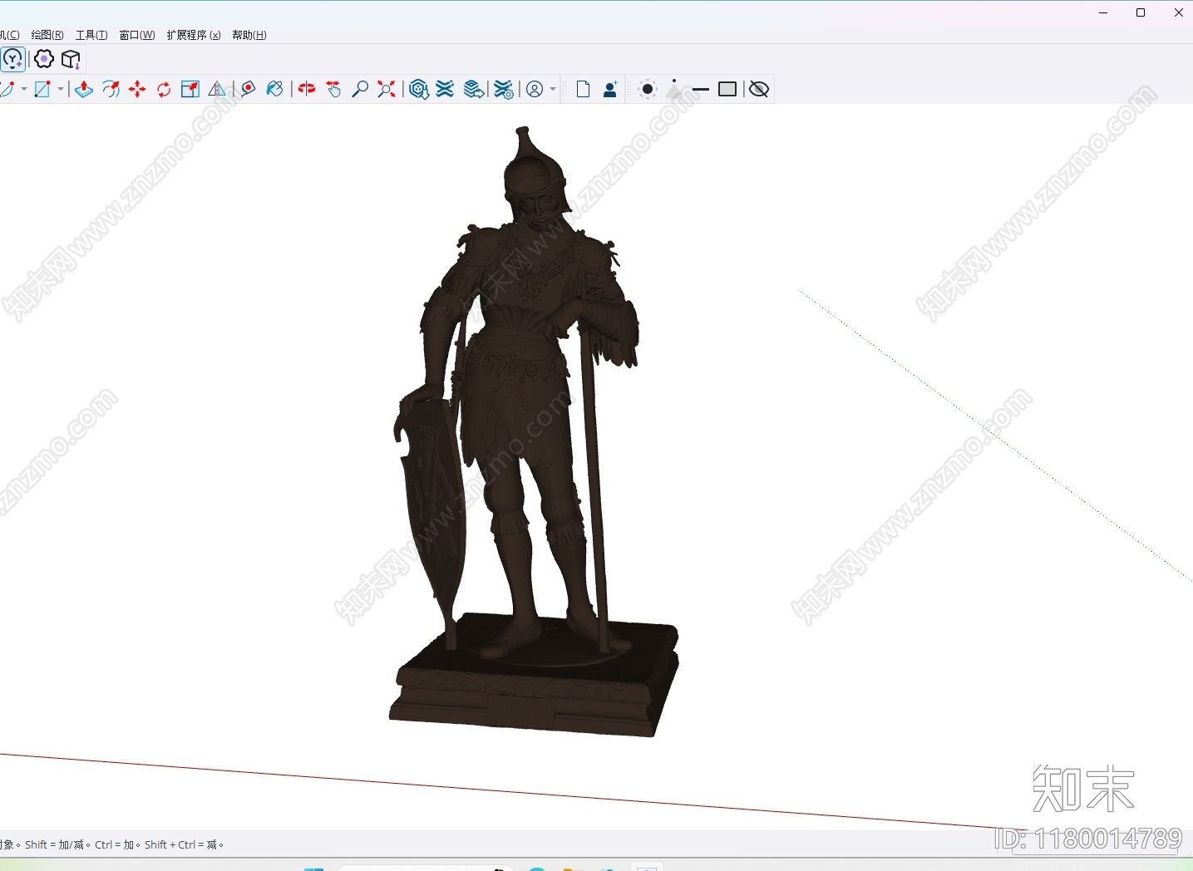Open the 3D Warehouse download icon

(419, 89)
